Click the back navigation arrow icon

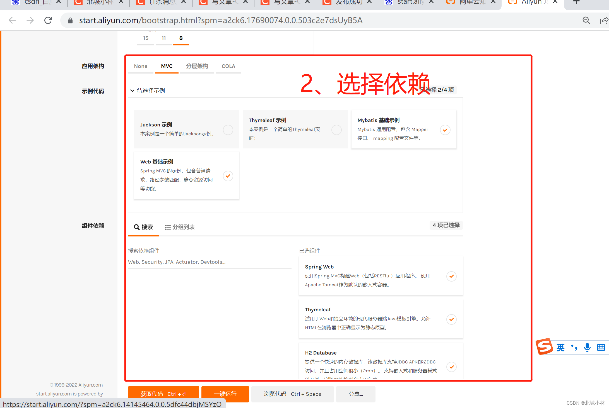pyautogui.click(x=13, y=20)
